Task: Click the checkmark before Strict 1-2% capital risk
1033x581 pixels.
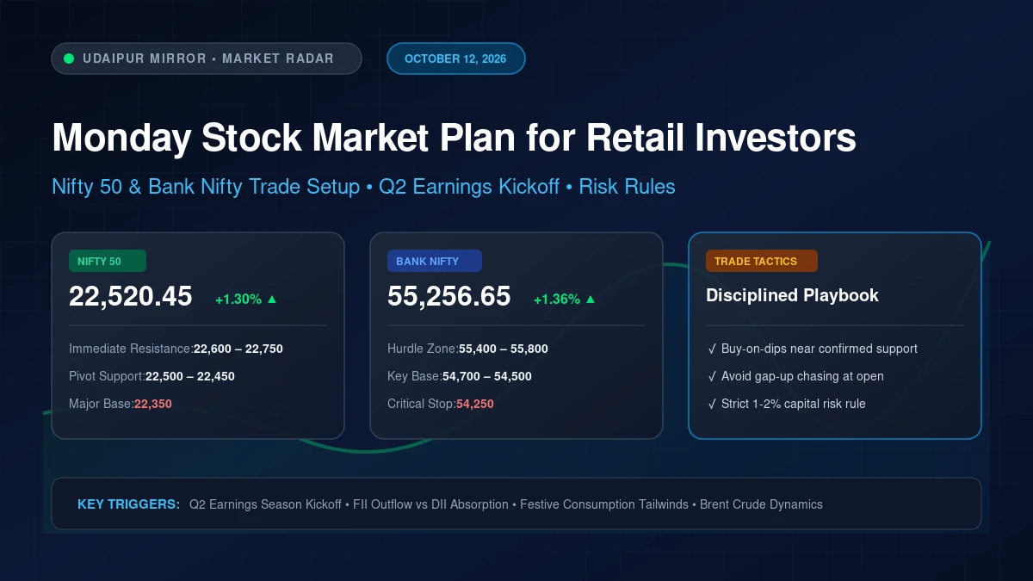Action: click(711, 404)
